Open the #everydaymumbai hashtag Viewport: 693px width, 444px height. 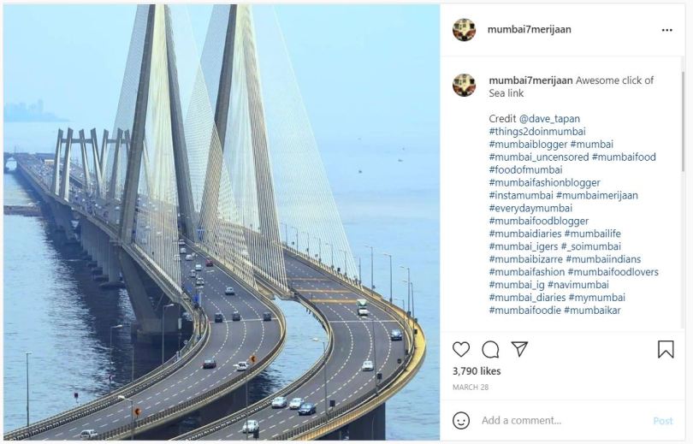click(x=530, y=208)
